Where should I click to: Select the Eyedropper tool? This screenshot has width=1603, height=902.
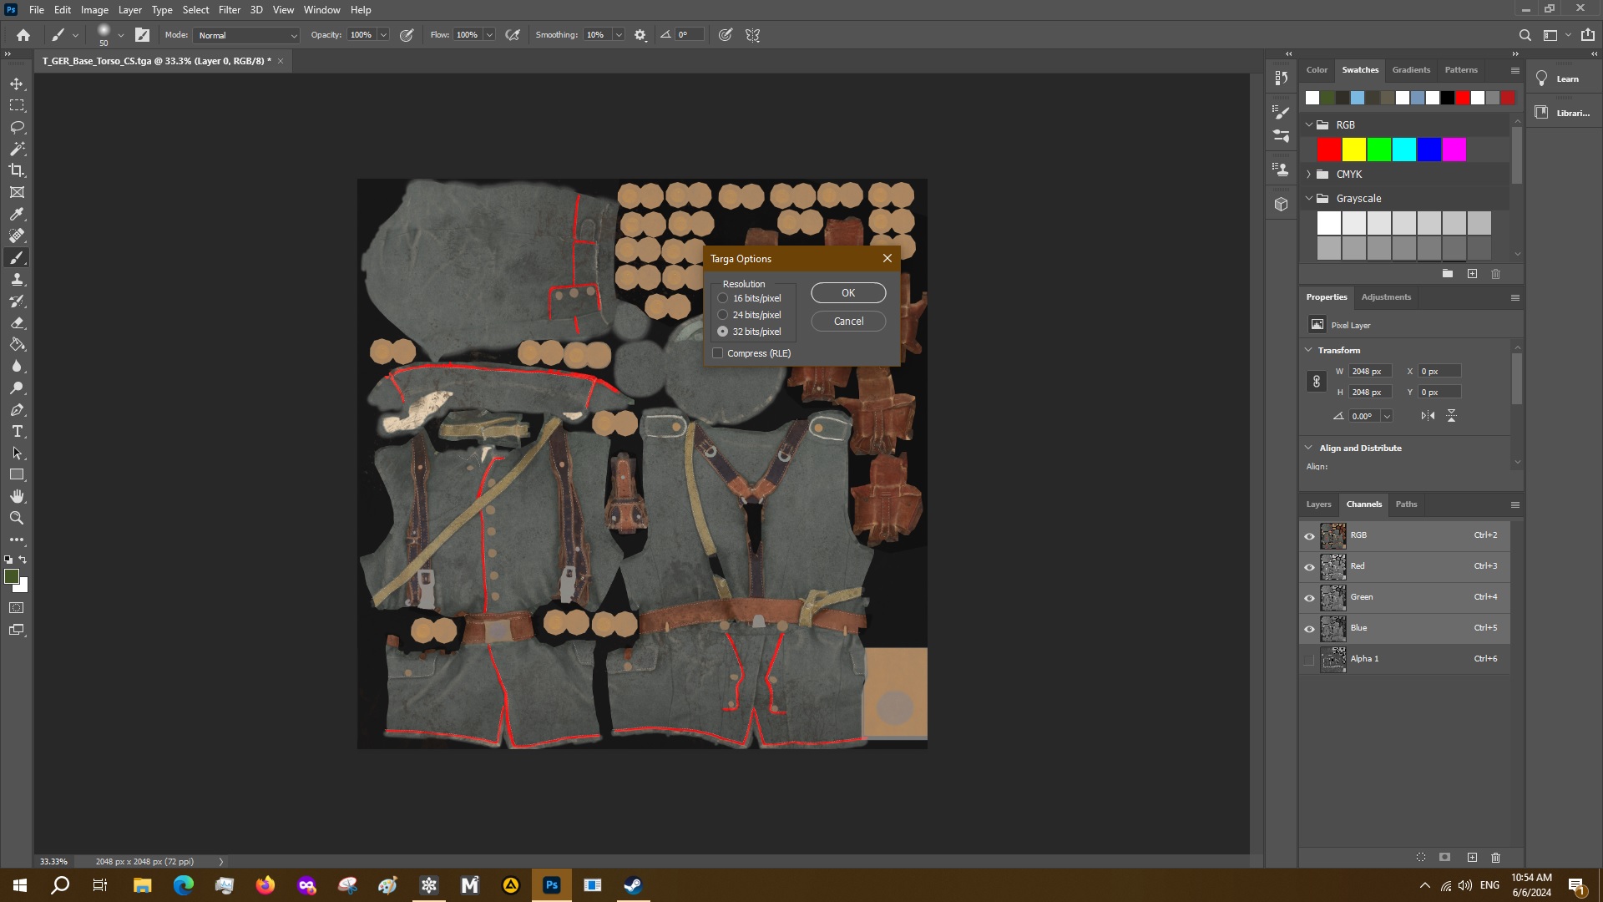pos(17,214)
